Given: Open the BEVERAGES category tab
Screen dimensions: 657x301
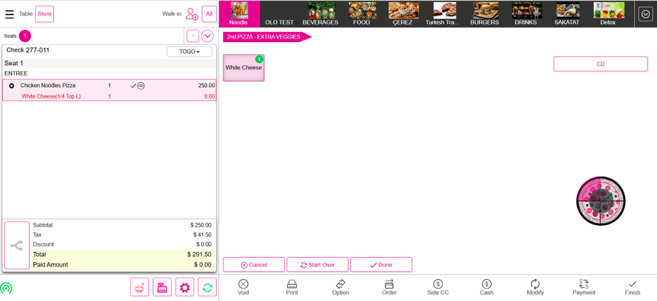Looking at the screenshot, I should tap(320, 14).
